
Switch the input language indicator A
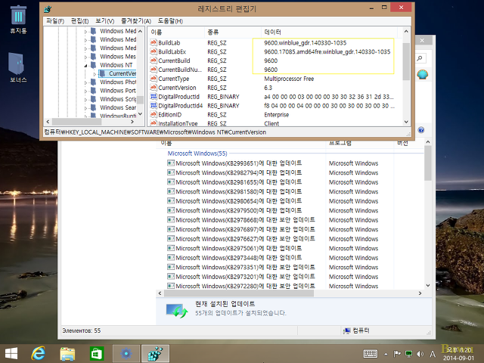pyautogui.click(x=433, y=354)
